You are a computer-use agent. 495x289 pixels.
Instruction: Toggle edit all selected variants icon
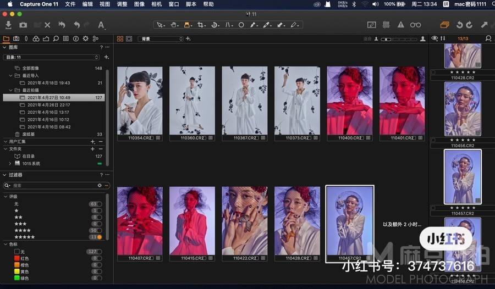pyautogui.click(x=445, y=25)
